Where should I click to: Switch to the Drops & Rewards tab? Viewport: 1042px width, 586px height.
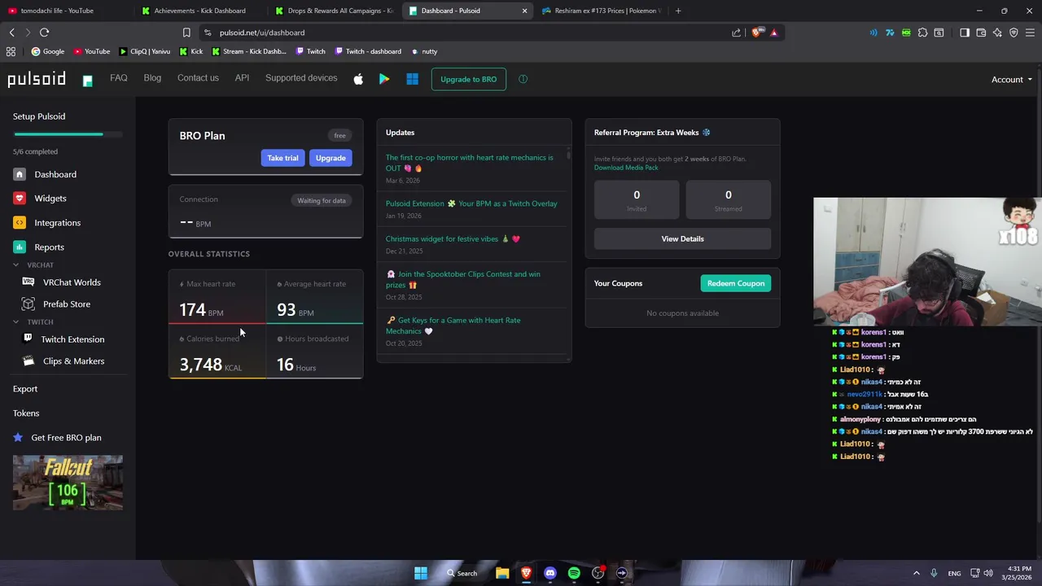pos(334,11)
